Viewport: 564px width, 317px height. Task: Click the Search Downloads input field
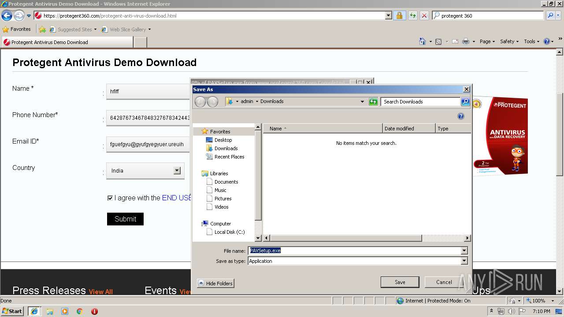[421, 102]
